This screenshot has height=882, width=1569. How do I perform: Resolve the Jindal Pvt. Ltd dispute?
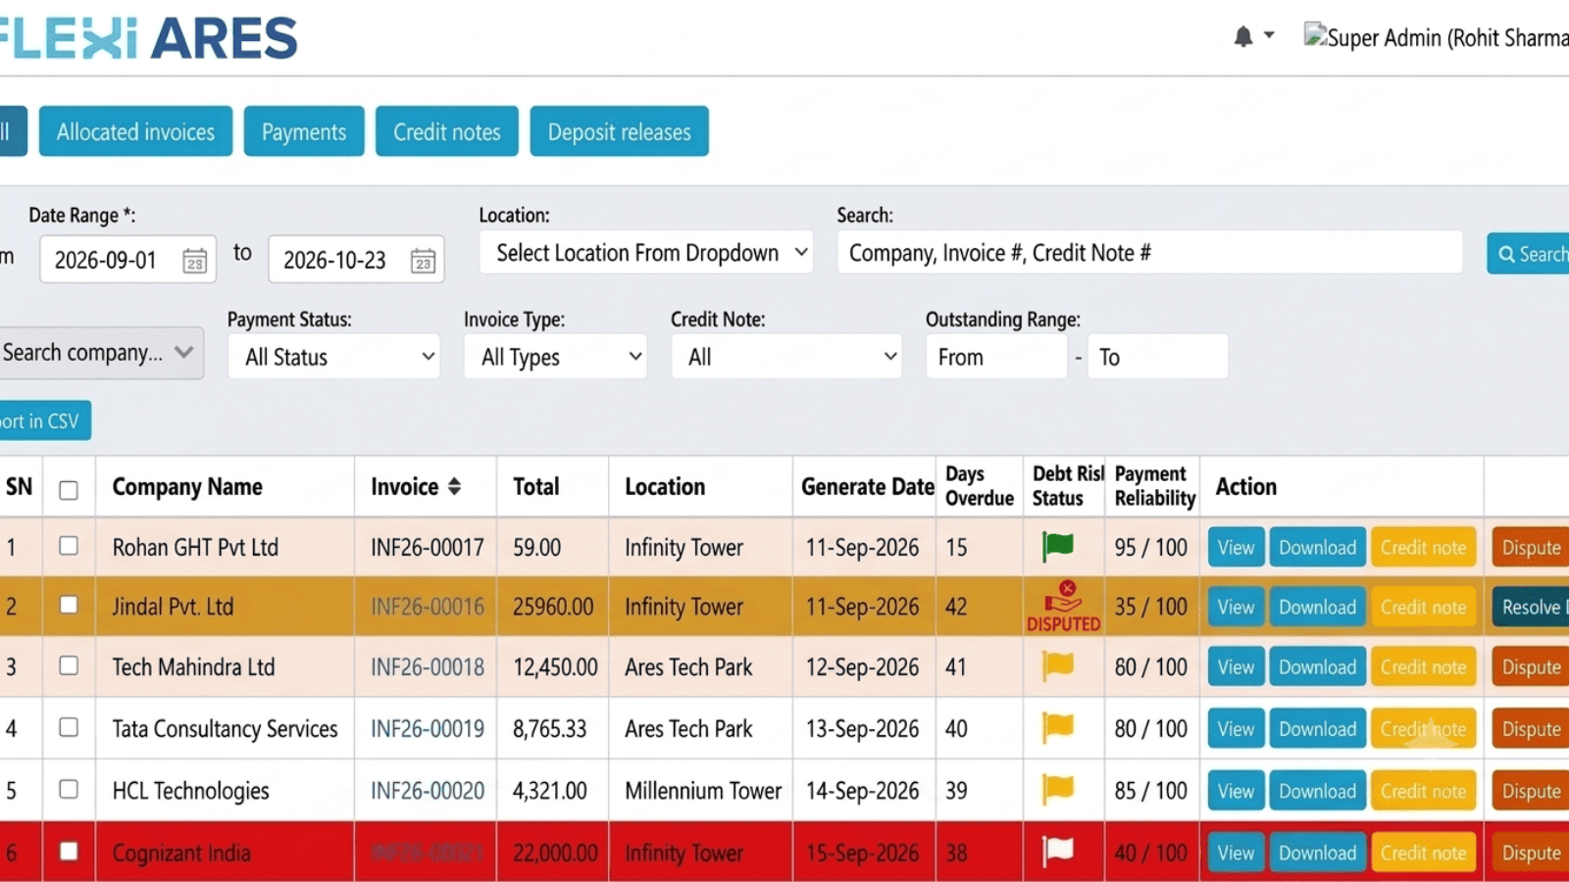tap(1530, 607)
